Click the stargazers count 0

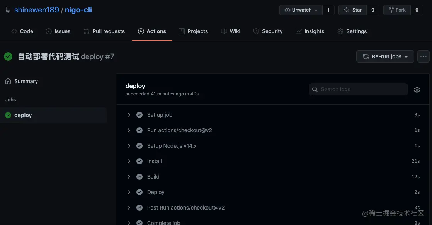[x=373, y=10]
